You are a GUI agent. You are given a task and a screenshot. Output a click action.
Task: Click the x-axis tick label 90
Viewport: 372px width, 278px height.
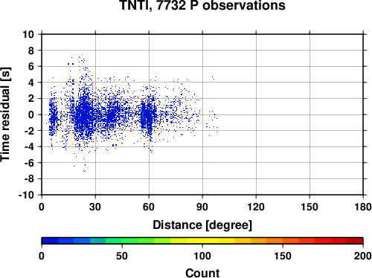tap(202, 207)
